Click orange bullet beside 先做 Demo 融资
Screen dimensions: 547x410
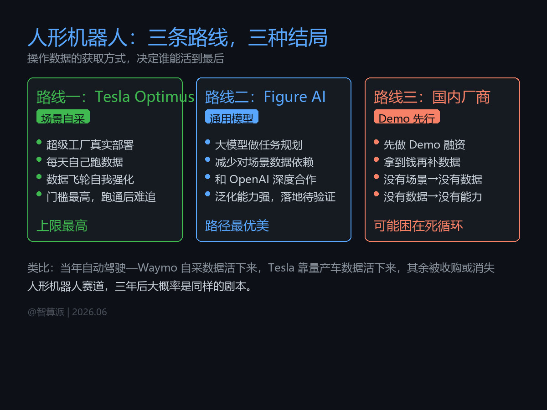coord(376,142)
